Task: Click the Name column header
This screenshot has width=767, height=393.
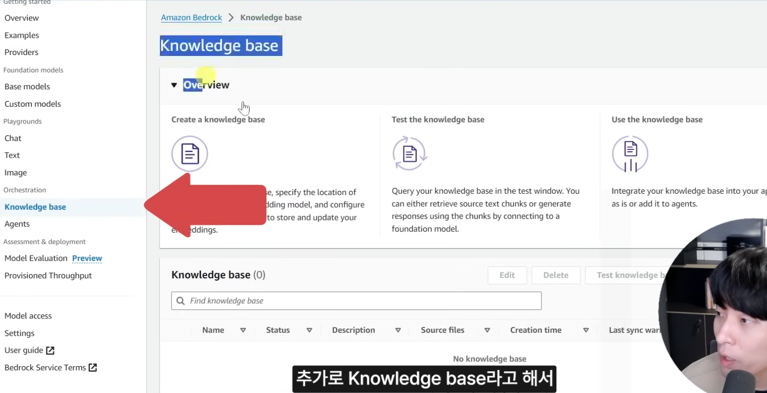Action: click(x=213, y=330)
